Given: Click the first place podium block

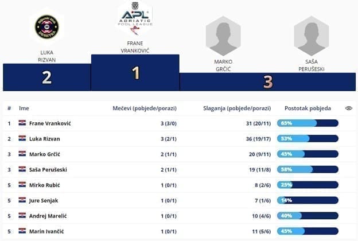Looking at the screenshot, I should point(135,72).
